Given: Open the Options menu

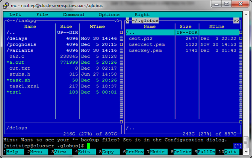Looking at the screenshot, I should [109, 15].
